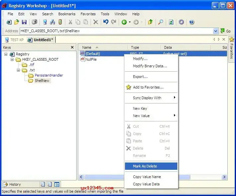This screenshot has width=236, height=196.
Task: Click the local computer registry icon in toolbar
Action: pyautogui.click(x=45, y=22)
